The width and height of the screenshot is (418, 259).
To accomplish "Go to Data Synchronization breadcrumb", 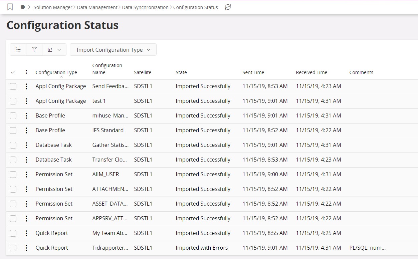I will point(145,7).
